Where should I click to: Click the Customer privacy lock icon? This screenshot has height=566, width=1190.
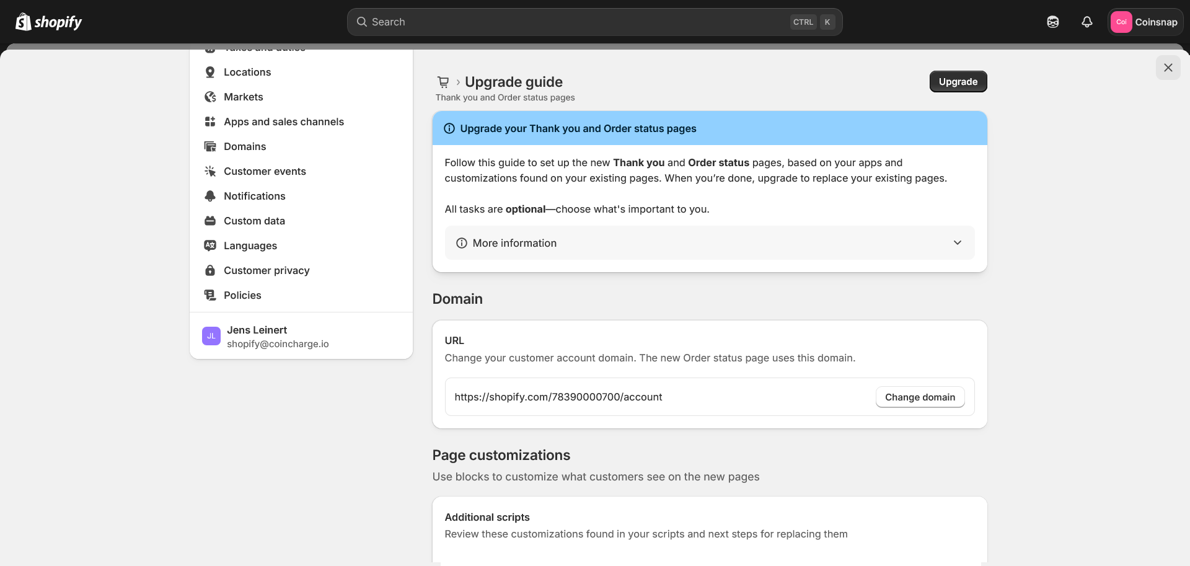tap(210, 270)
